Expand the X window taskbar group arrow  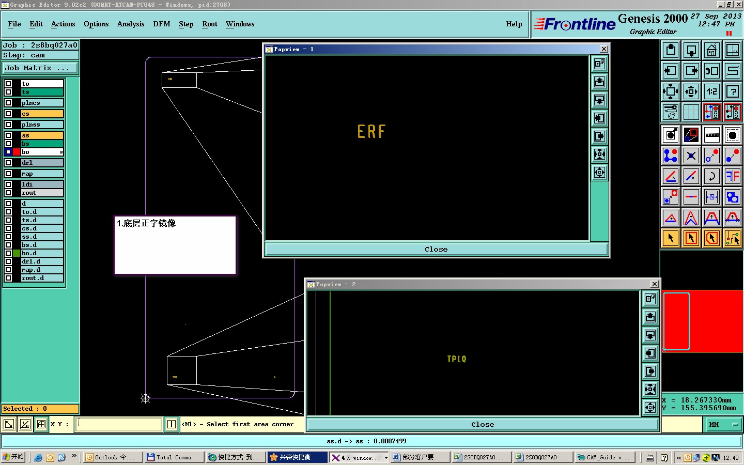point(385,458)
